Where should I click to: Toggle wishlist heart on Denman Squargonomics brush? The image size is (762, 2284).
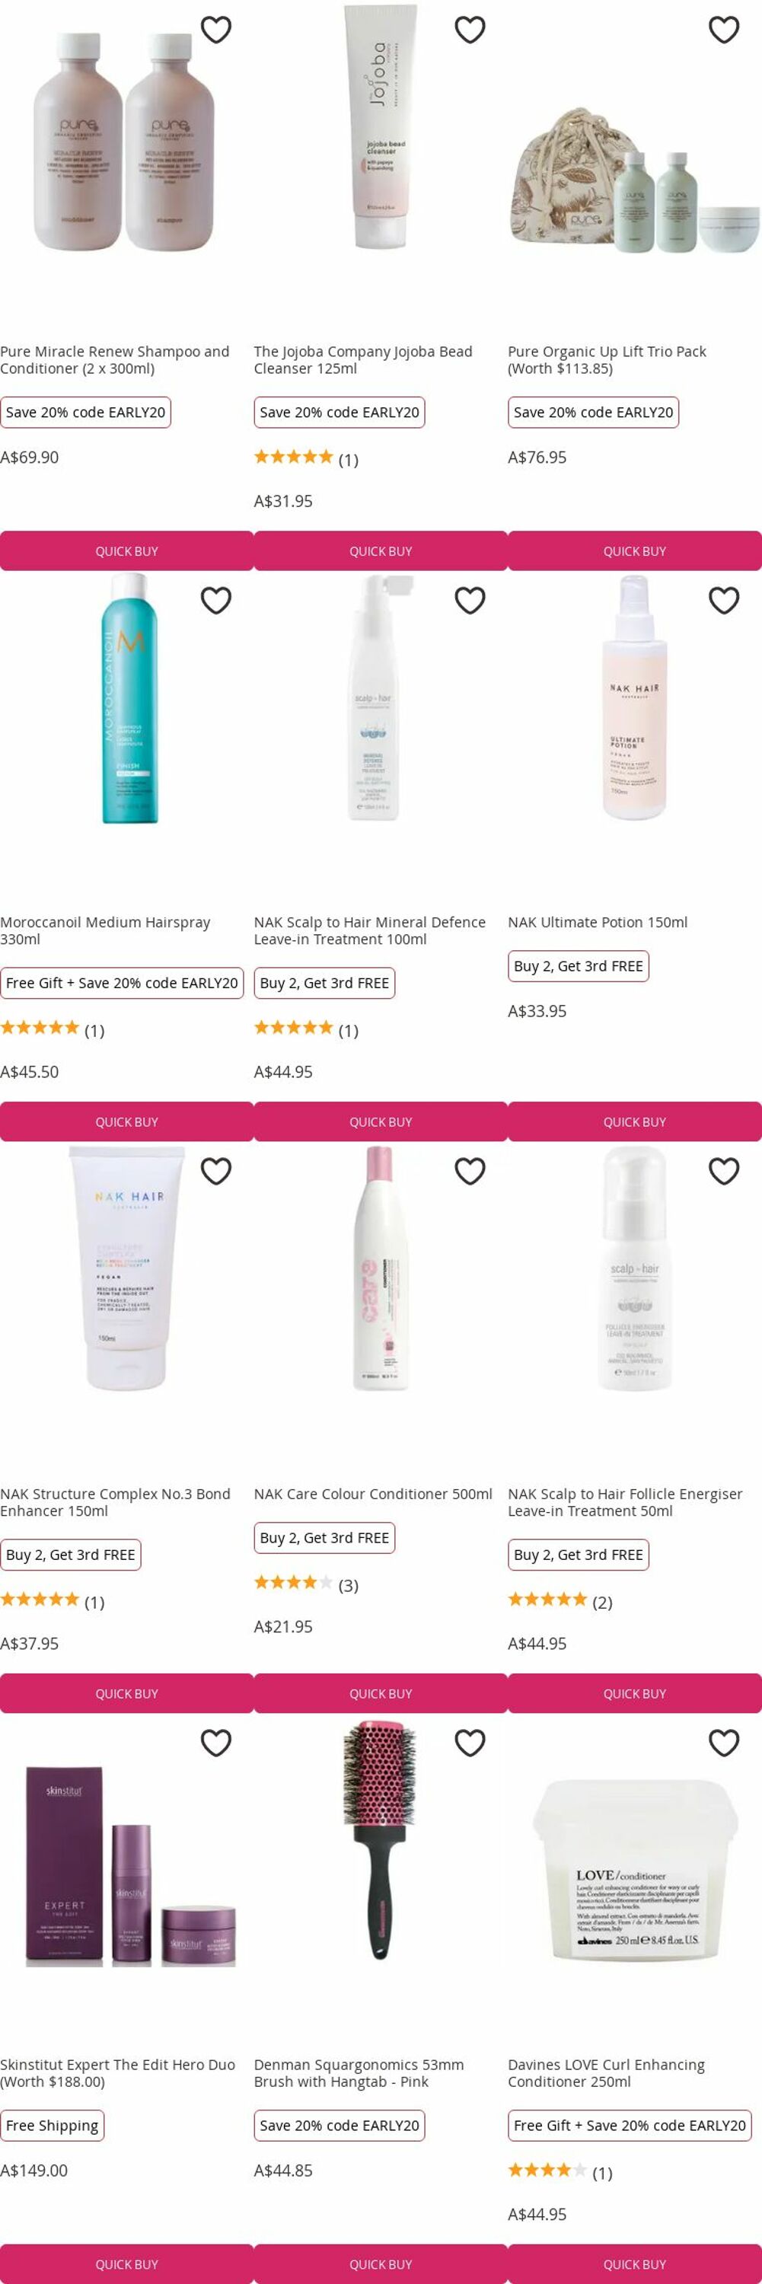[x=470, y=1742]
